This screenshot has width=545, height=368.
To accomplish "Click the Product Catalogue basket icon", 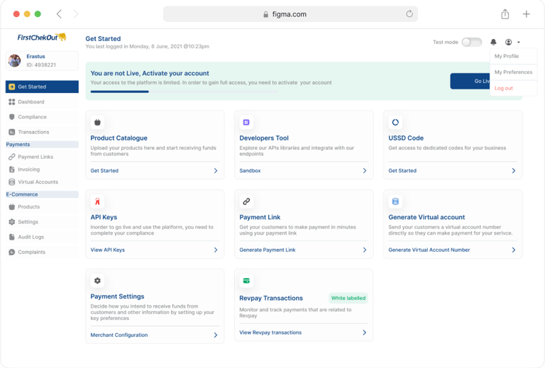I will coord(98,123).
